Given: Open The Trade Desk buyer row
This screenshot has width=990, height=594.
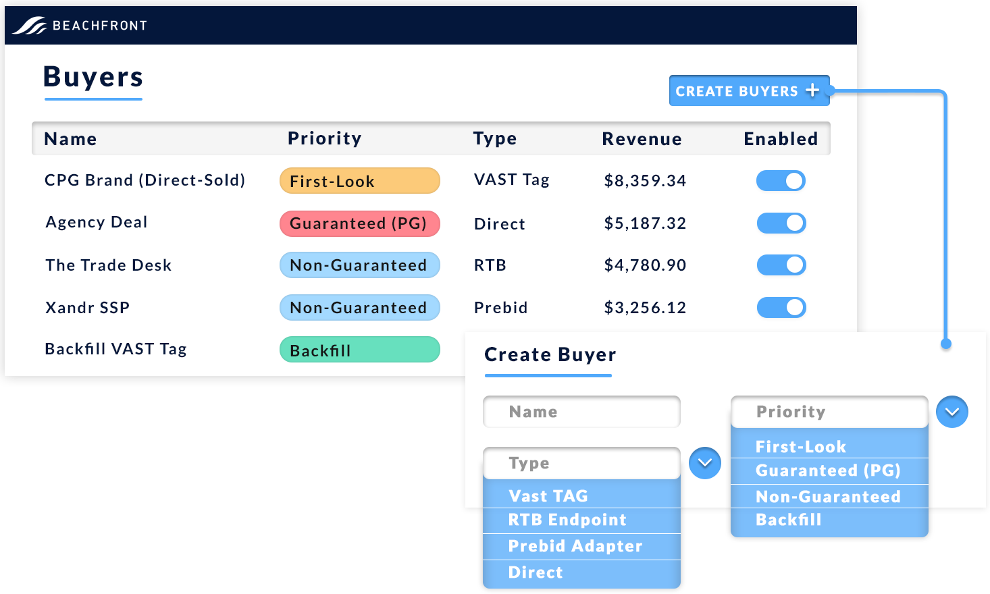Looking at the screenshot, I should pyautogui.click(x=109, y=265).
